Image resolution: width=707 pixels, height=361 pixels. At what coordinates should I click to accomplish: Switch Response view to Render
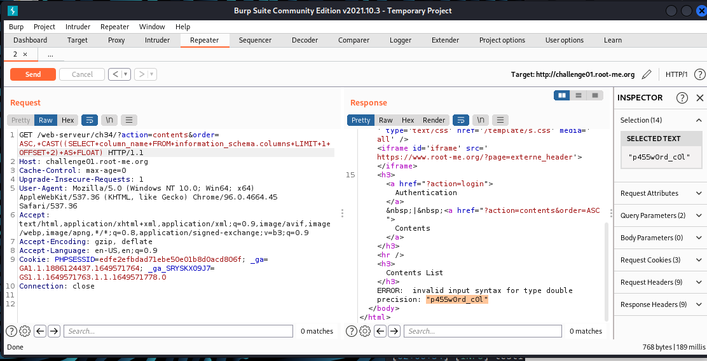tap(434, 120)
